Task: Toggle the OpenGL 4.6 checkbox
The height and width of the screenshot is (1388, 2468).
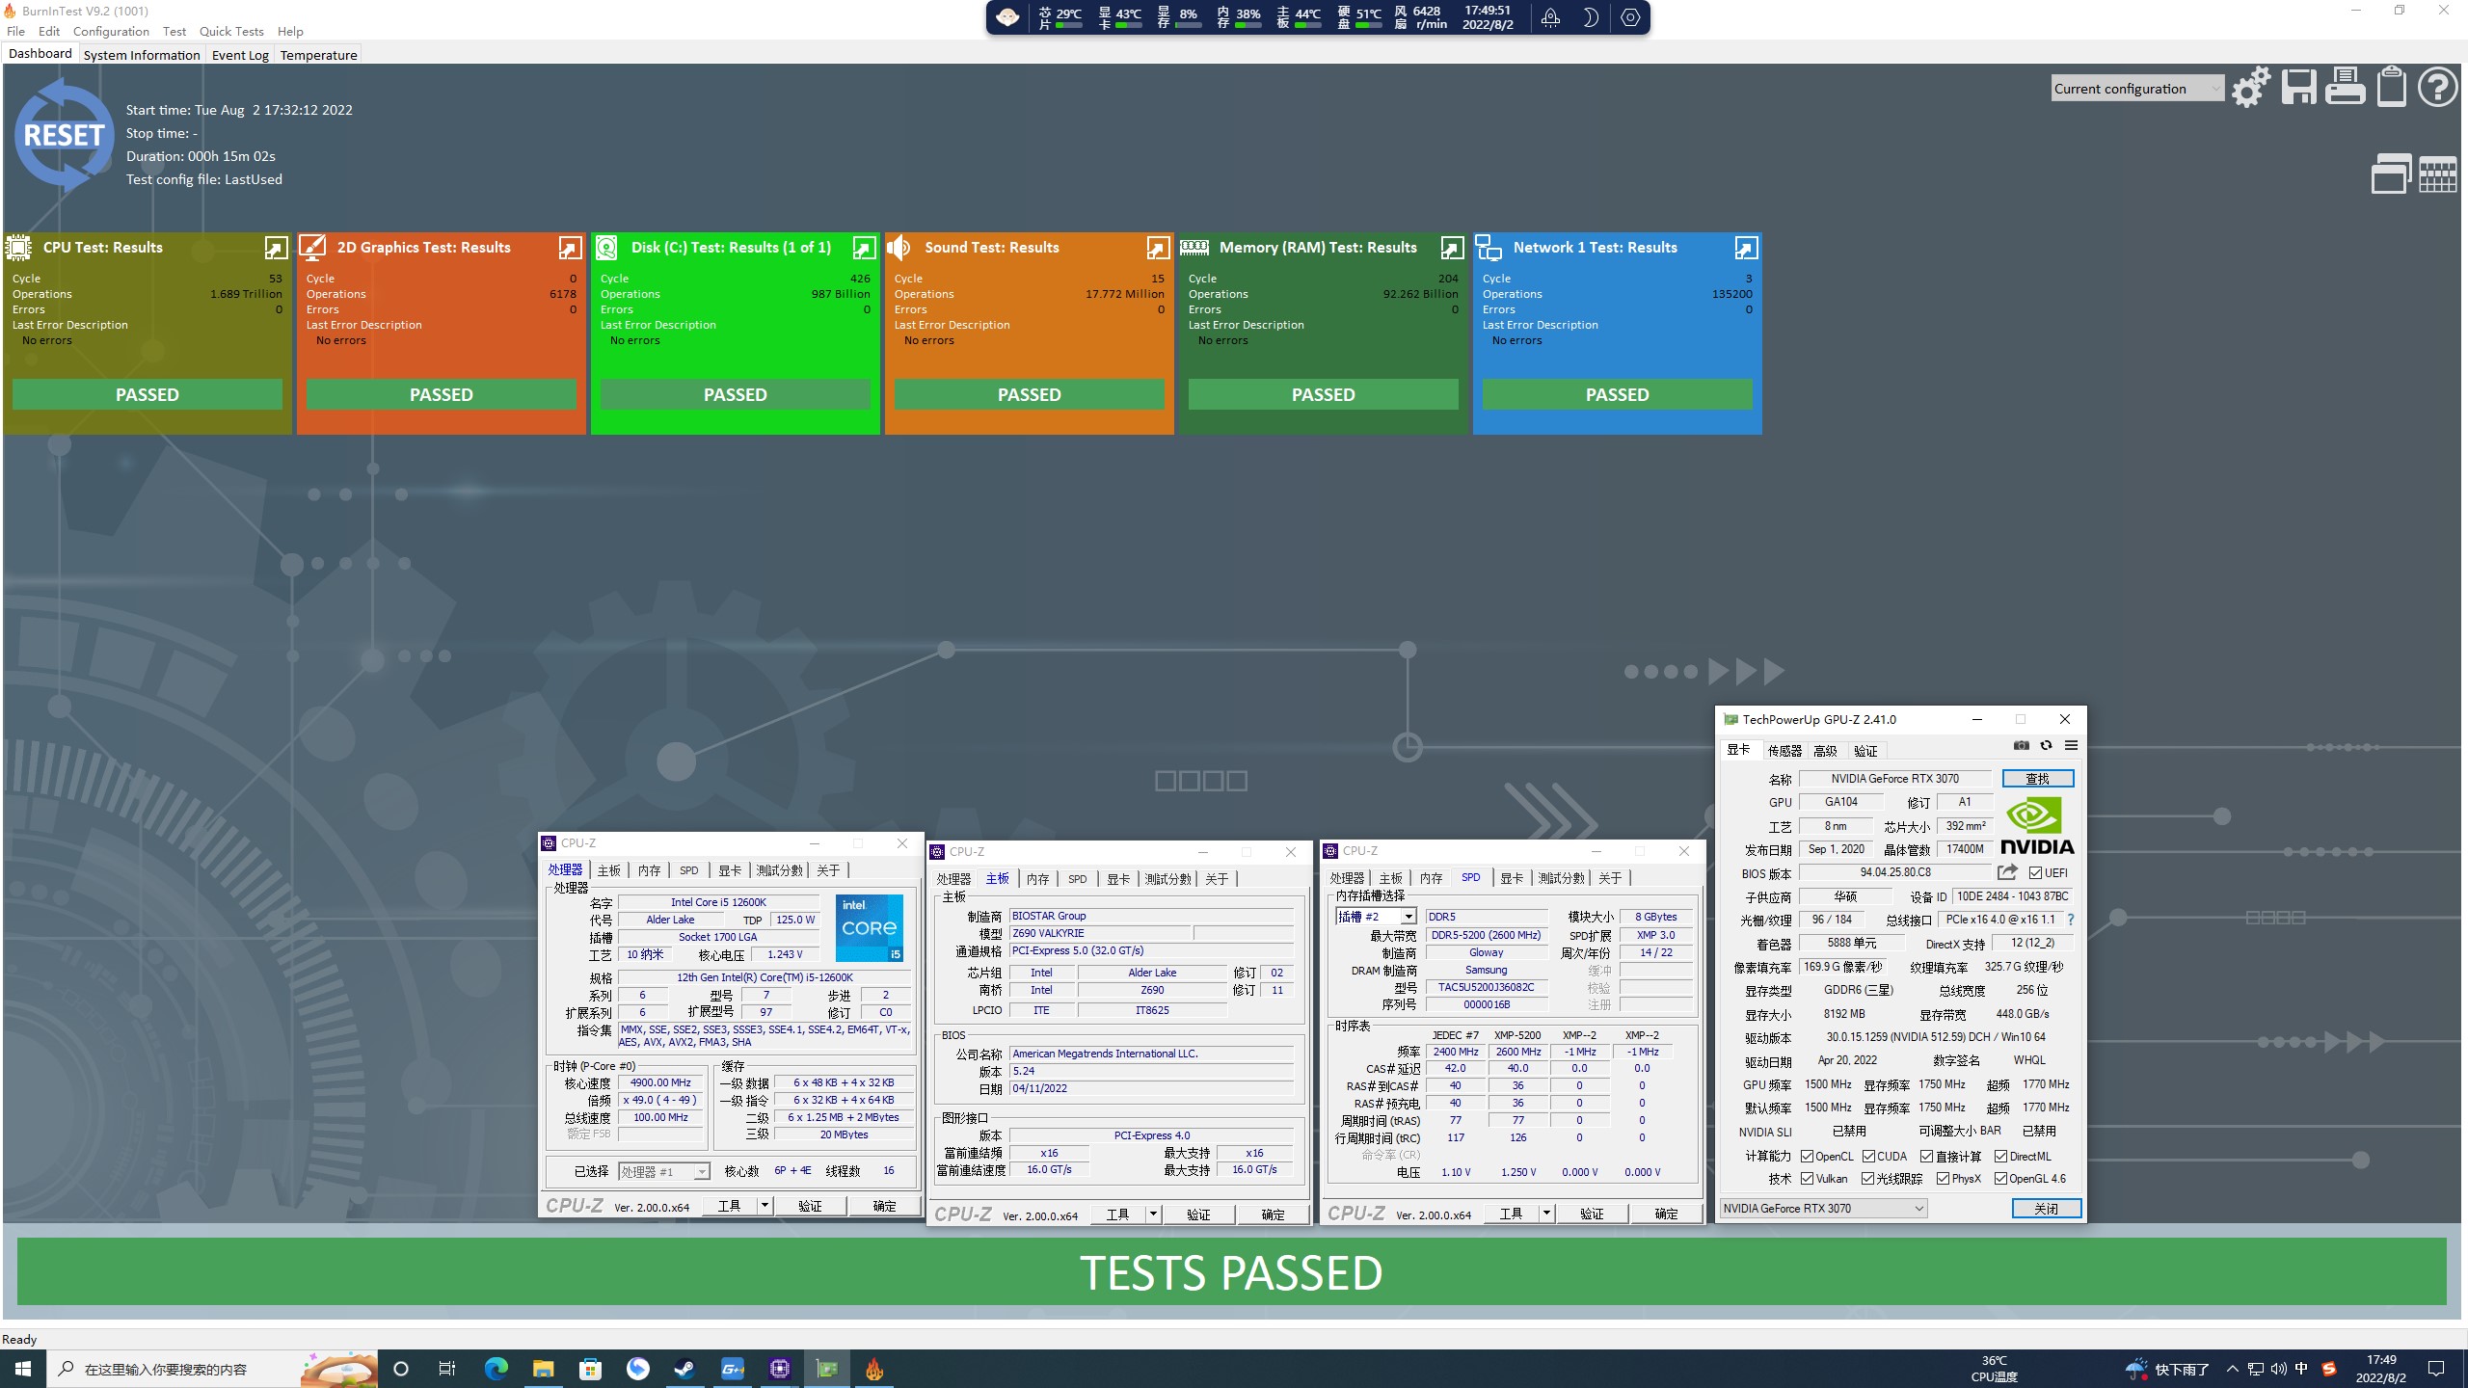Action: tap(2001, 1179)
